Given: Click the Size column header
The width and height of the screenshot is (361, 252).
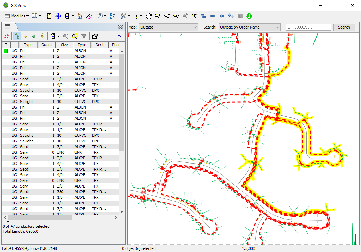Looking at the screenshot, I should (x=65, y=45).
